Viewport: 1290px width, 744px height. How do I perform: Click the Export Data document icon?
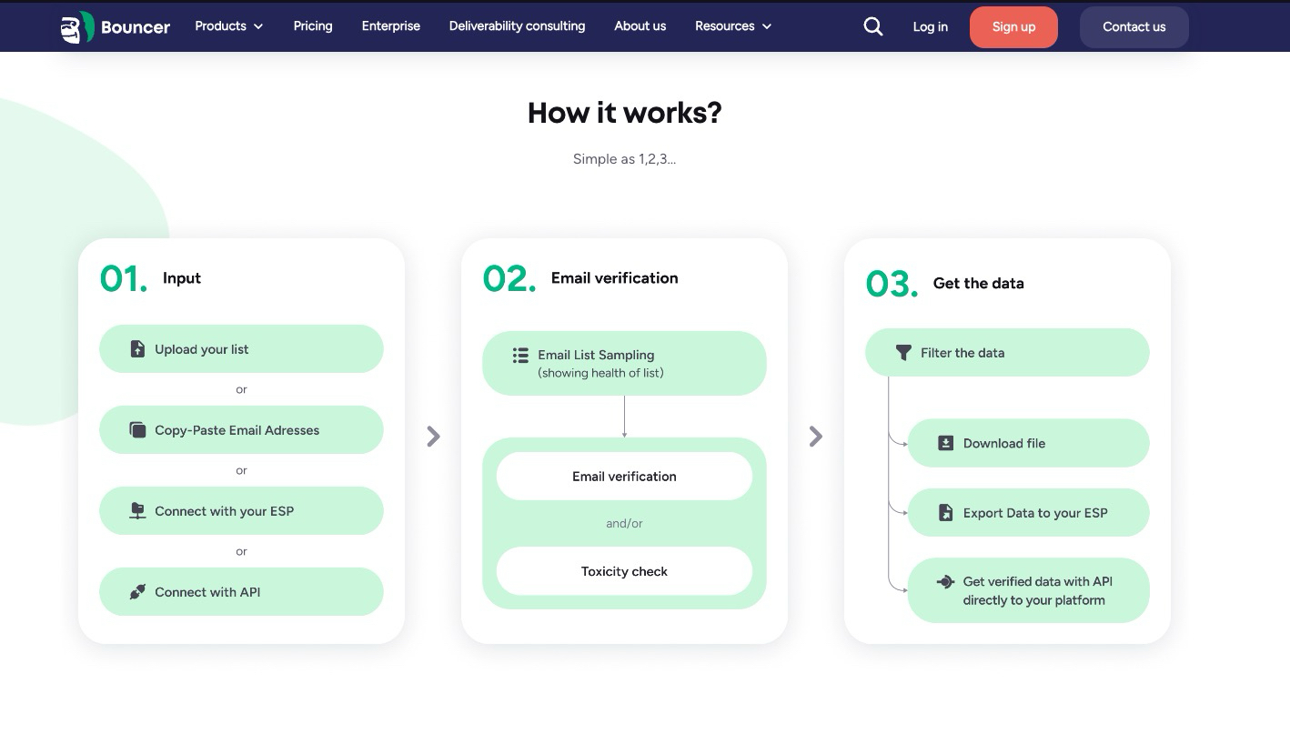[x=945, y=513]
